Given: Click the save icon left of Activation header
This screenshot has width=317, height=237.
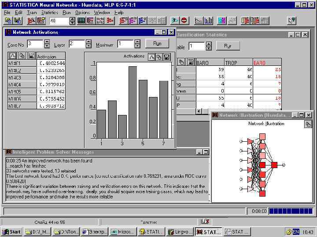Looking at the screenshot, I should [31, 56].
